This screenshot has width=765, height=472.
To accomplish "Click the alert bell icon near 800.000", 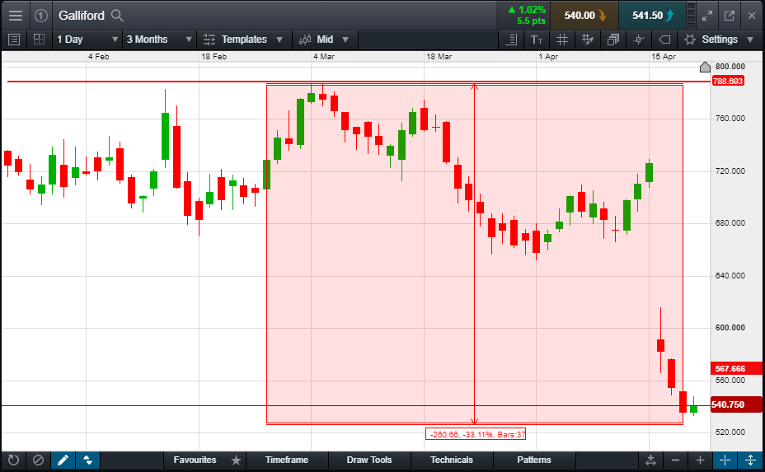I will tap(705, 67).
